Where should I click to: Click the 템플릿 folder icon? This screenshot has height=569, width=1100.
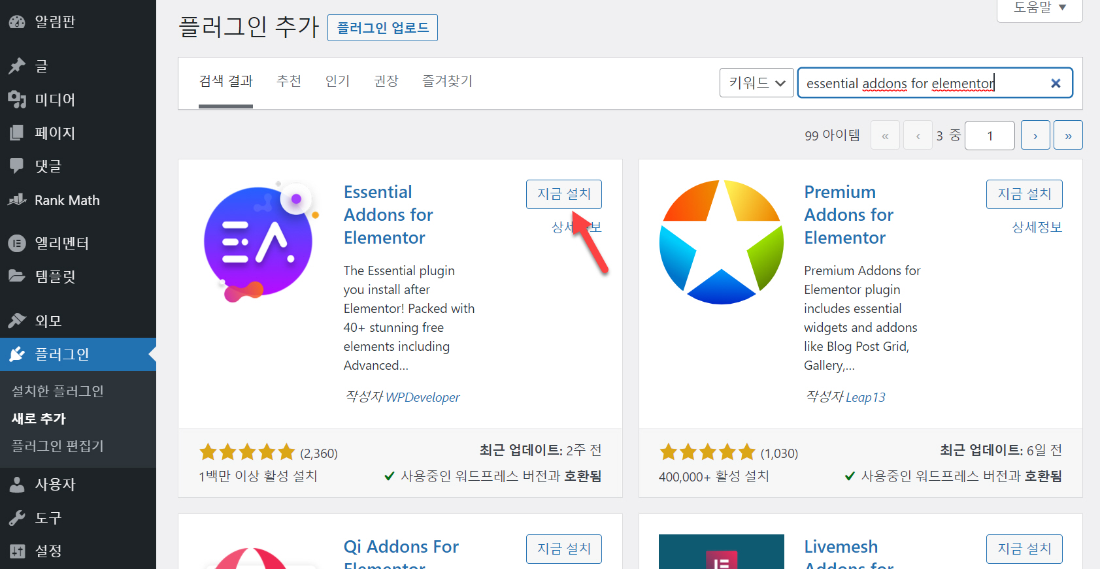[x=17, y=276]
